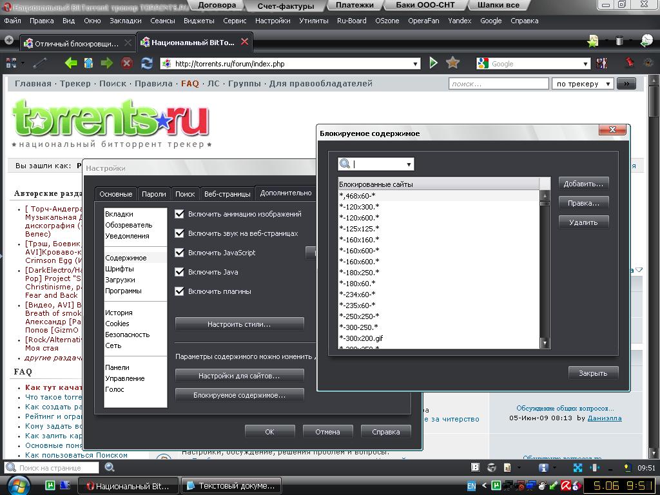Toggle Включить плагины checkbox

pos(179,291)
